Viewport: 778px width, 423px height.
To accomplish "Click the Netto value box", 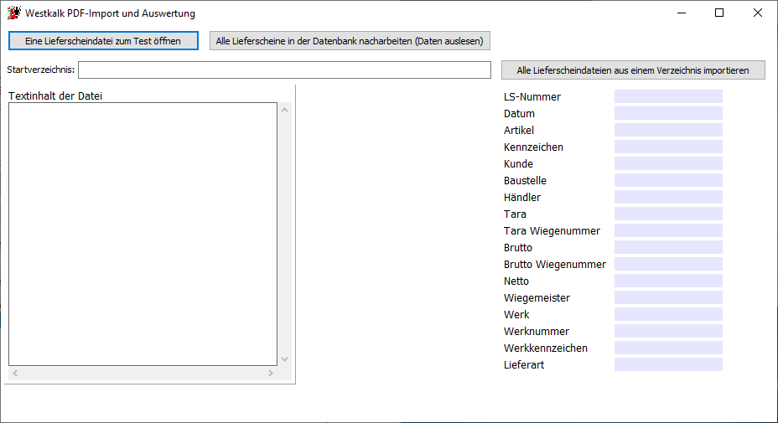I will (668, 281).
